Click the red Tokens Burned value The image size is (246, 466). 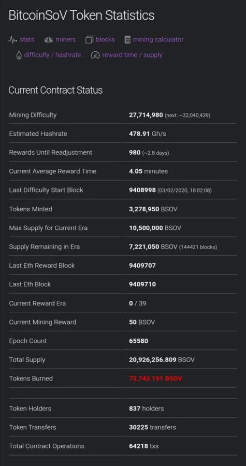pos(155,378)
